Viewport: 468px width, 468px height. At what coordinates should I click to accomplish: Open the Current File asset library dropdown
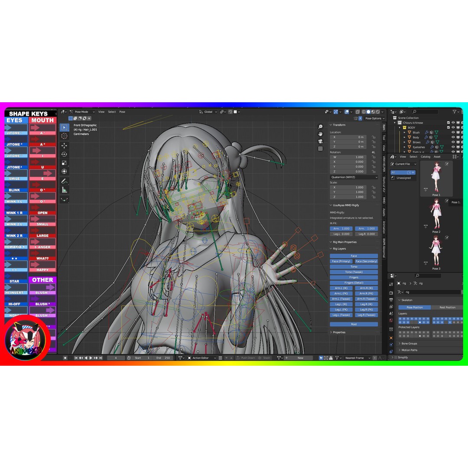(x=403, y=164)
